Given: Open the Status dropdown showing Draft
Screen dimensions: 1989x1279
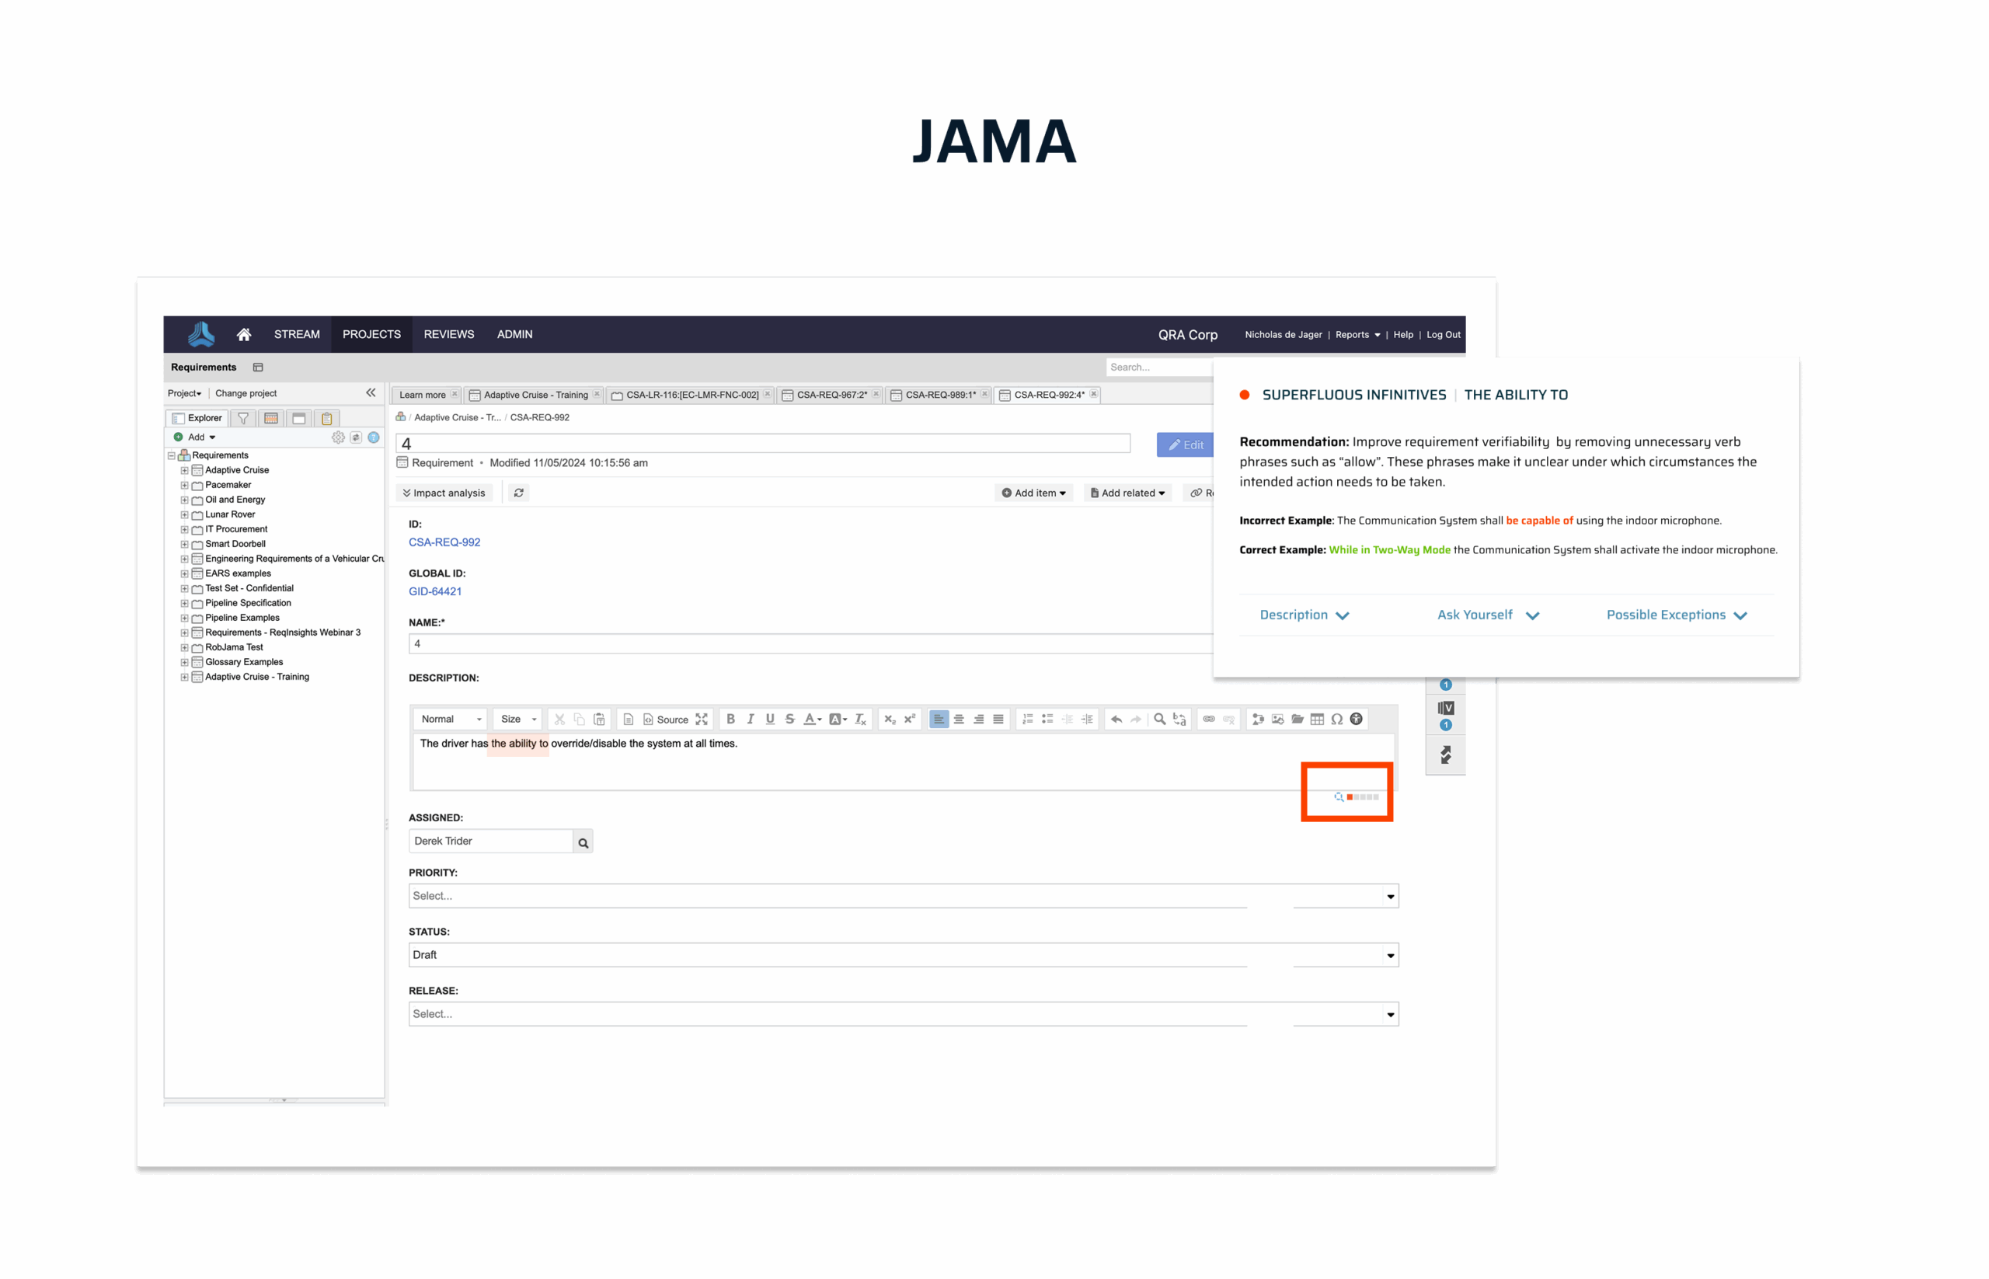Looking at the screenshot, I should [x=904, y=955].
